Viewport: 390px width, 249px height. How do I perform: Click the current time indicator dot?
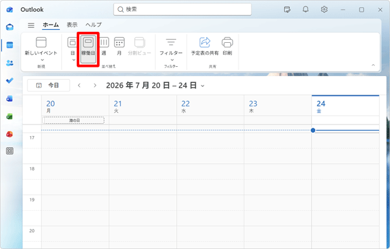pos(313,130)
